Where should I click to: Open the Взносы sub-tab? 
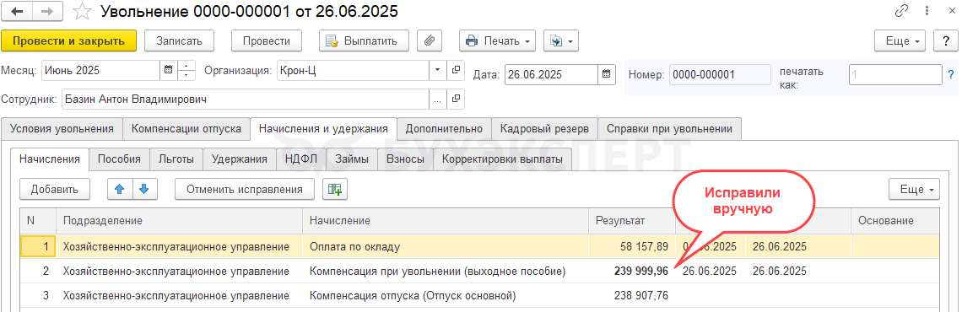pyautogui.click(x=405, y=159)
